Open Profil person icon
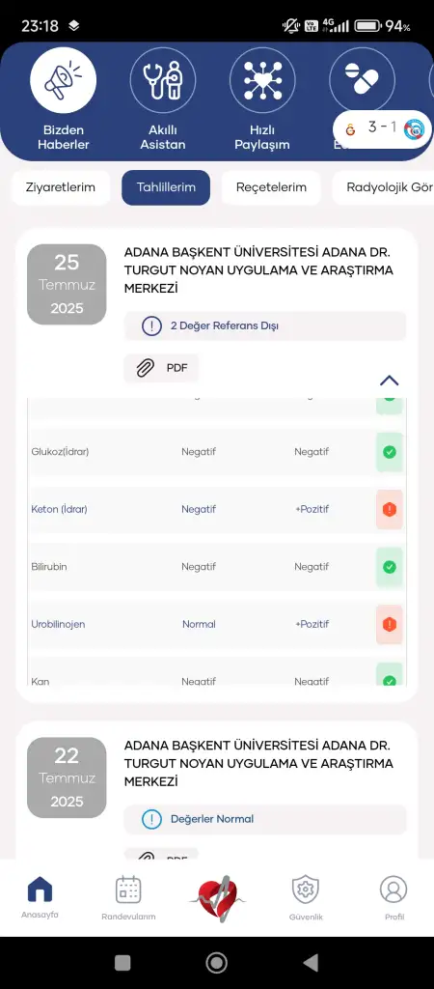This screenshot has height=989, width=434. tap(393, 890)
